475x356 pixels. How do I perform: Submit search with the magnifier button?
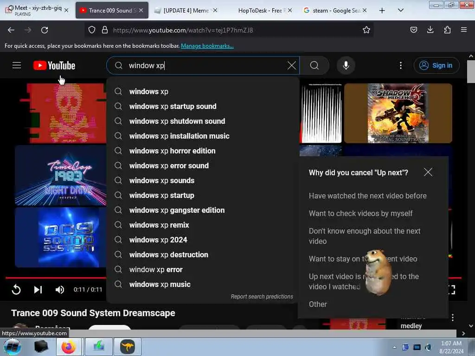[315, 65]
